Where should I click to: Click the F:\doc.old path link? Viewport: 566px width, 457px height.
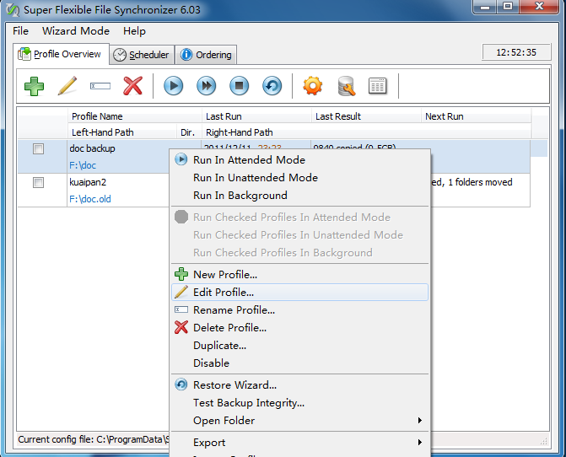(90, 199)
